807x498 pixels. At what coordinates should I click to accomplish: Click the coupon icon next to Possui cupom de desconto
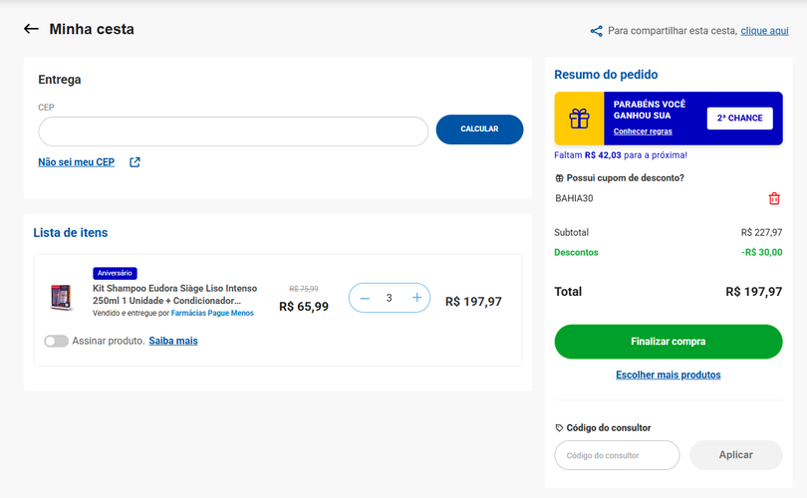(559, 178)
